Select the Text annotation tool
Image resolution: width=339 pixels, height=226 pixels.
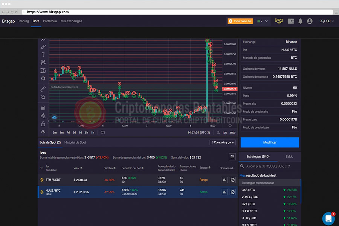tap(43, 55)
